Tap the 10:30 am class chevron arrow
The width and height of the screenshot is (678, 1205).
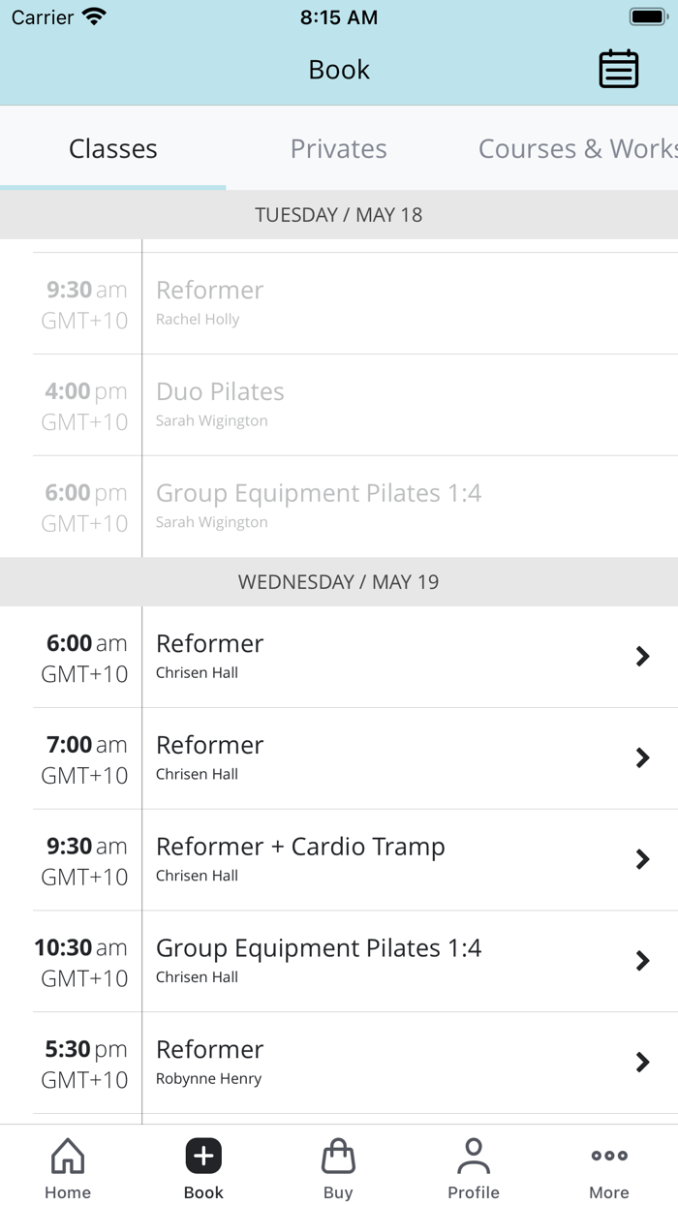coord(643,960)
